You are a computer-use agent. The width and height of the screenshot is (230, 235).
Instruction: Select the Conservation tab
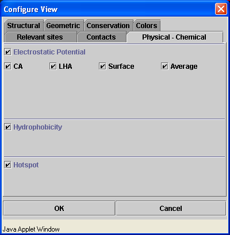pyautogui.click(x=108, y=26)
